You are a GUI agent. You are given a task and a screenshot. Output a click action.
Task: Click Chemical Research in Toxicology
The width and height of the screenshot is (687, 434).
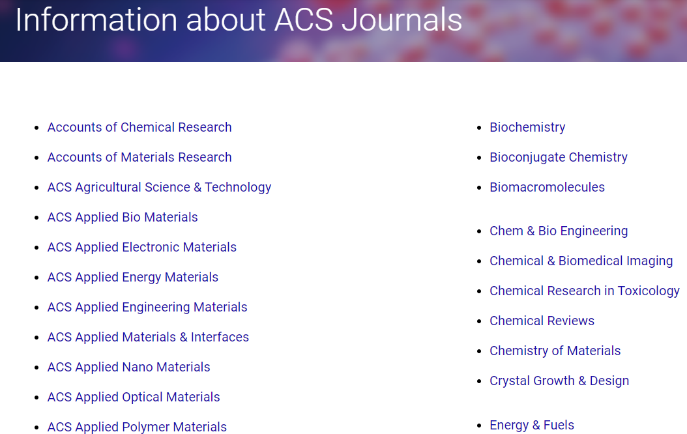pyautogui.click(x=584, y=291)
